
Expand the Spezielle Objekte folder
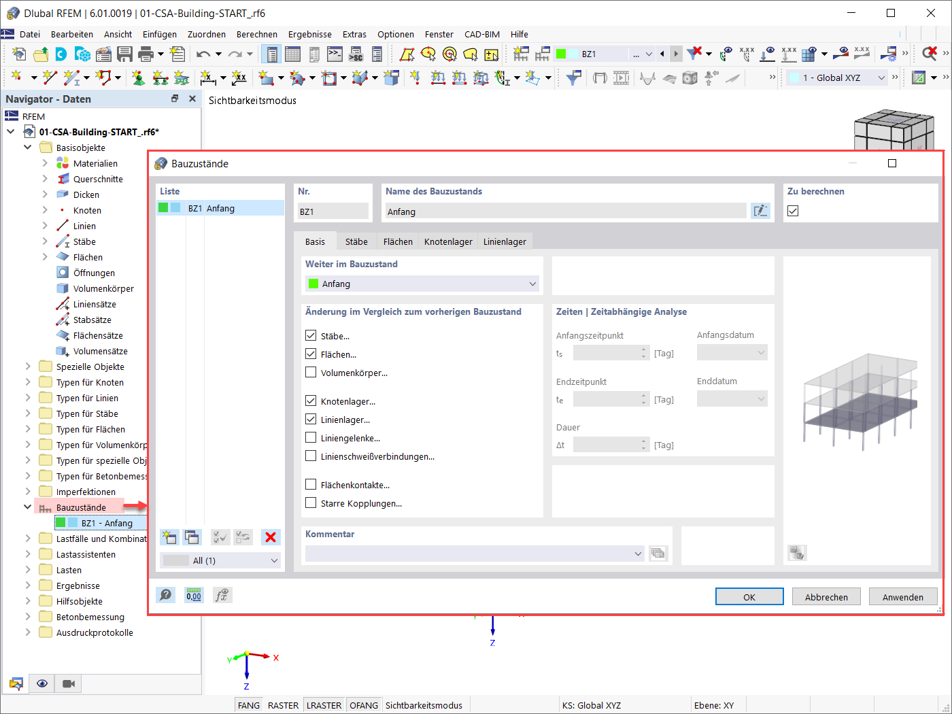coord(28,367)
